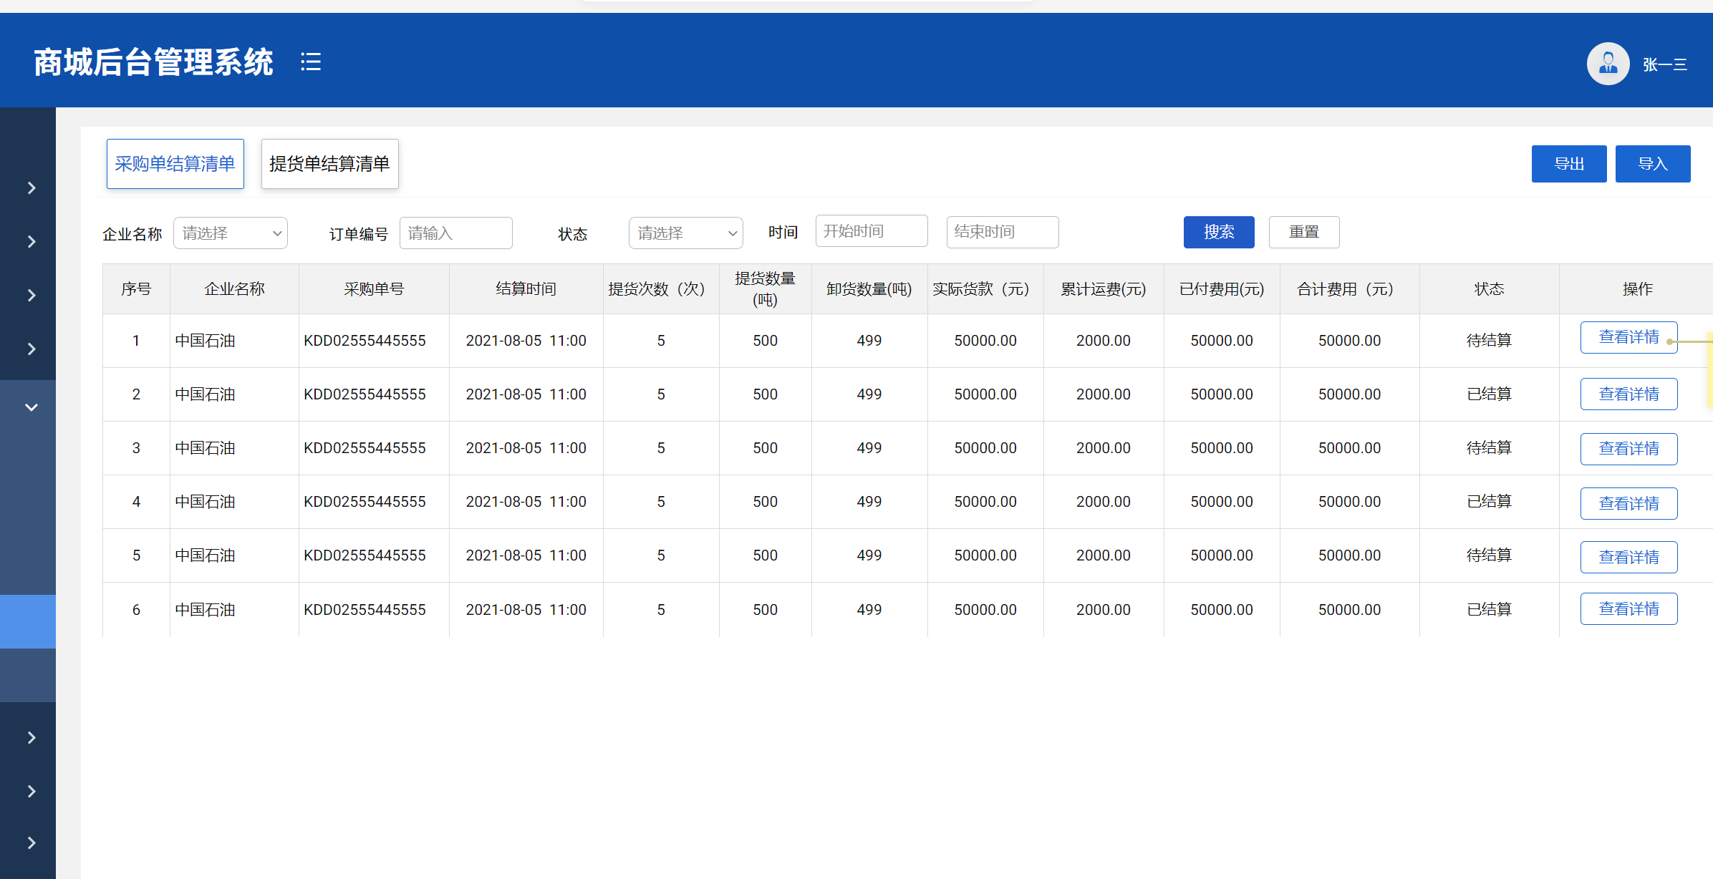Open the 企业名称 dropdown selector

click(231, 233)
